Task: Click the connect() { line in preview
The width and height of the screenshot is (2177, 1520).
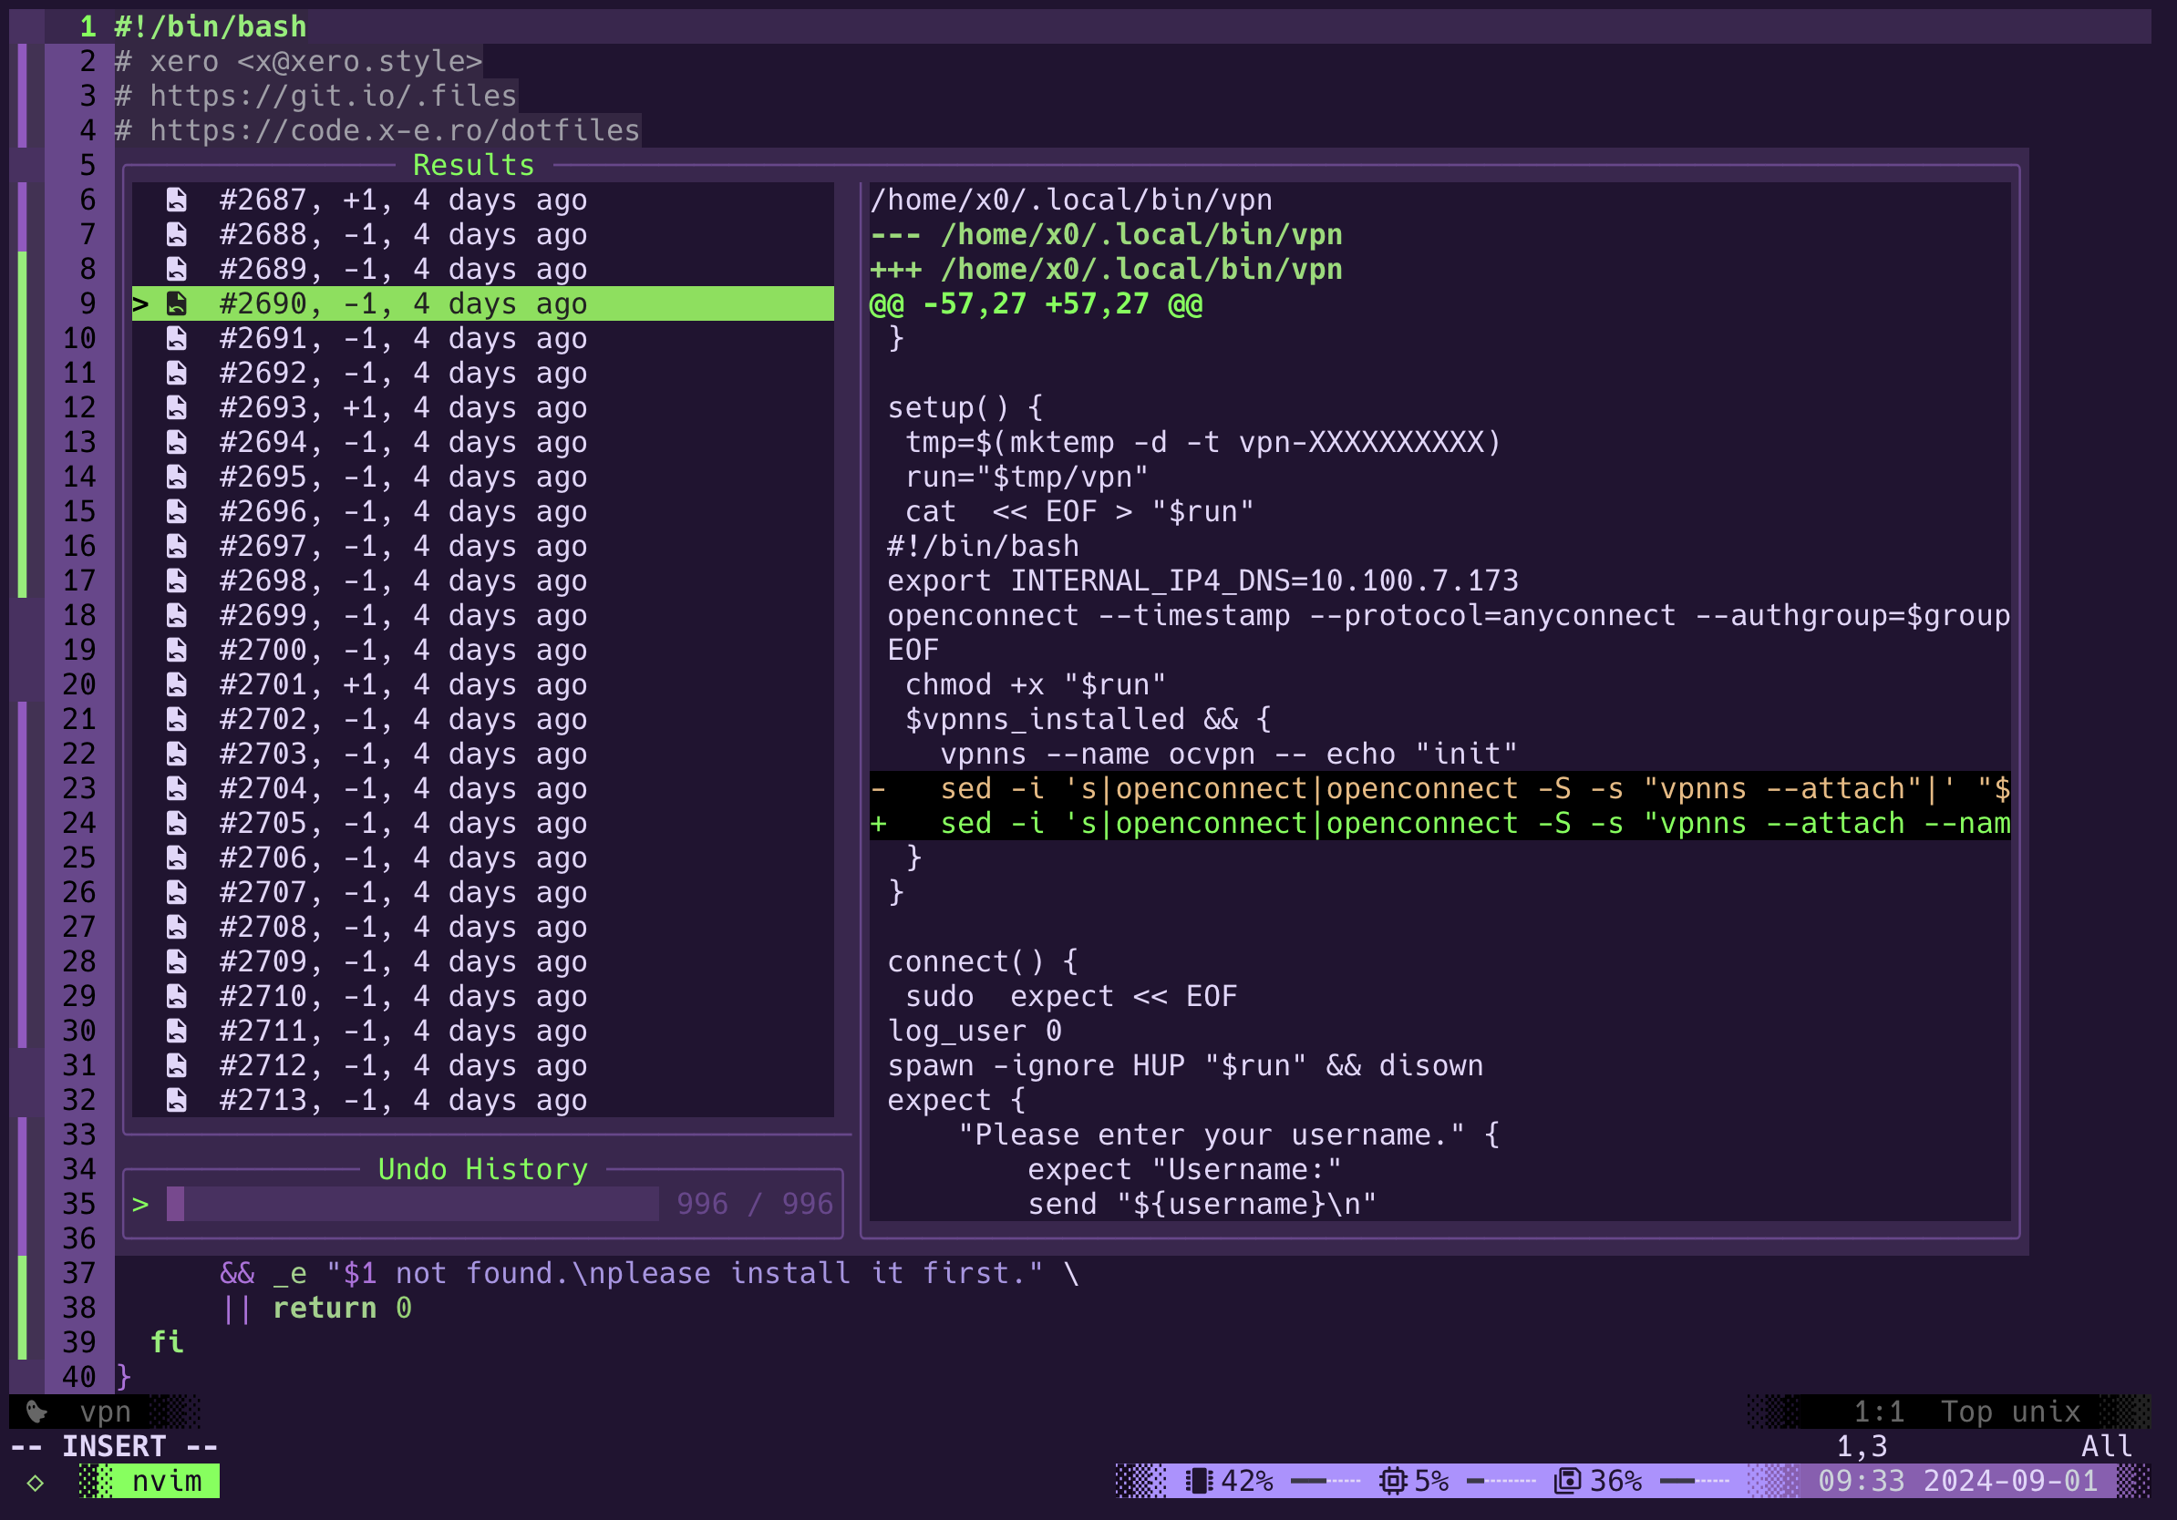Action: pos(984,960)
